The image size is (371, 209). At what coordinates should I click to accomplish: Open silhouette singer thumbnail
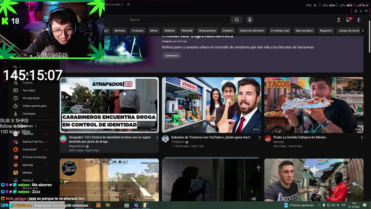[212, 180]
